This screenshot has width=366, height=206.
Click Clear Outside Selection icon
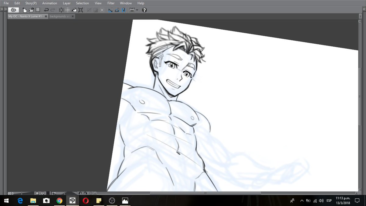(68, 10)
